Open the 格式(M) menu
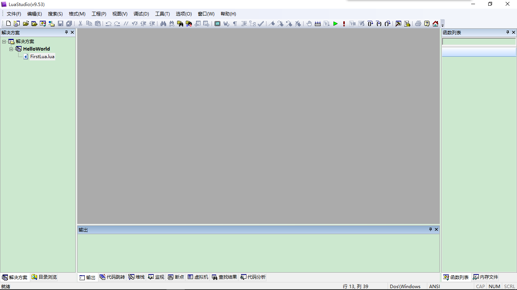 [x=77, y=14]
